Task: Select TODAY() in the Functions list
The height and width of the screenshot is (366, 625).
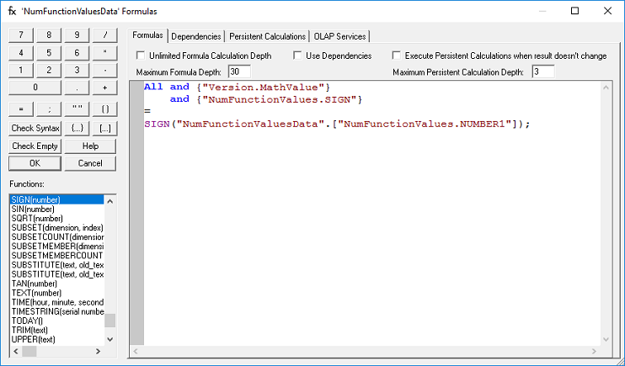Action: coord(29,321)
